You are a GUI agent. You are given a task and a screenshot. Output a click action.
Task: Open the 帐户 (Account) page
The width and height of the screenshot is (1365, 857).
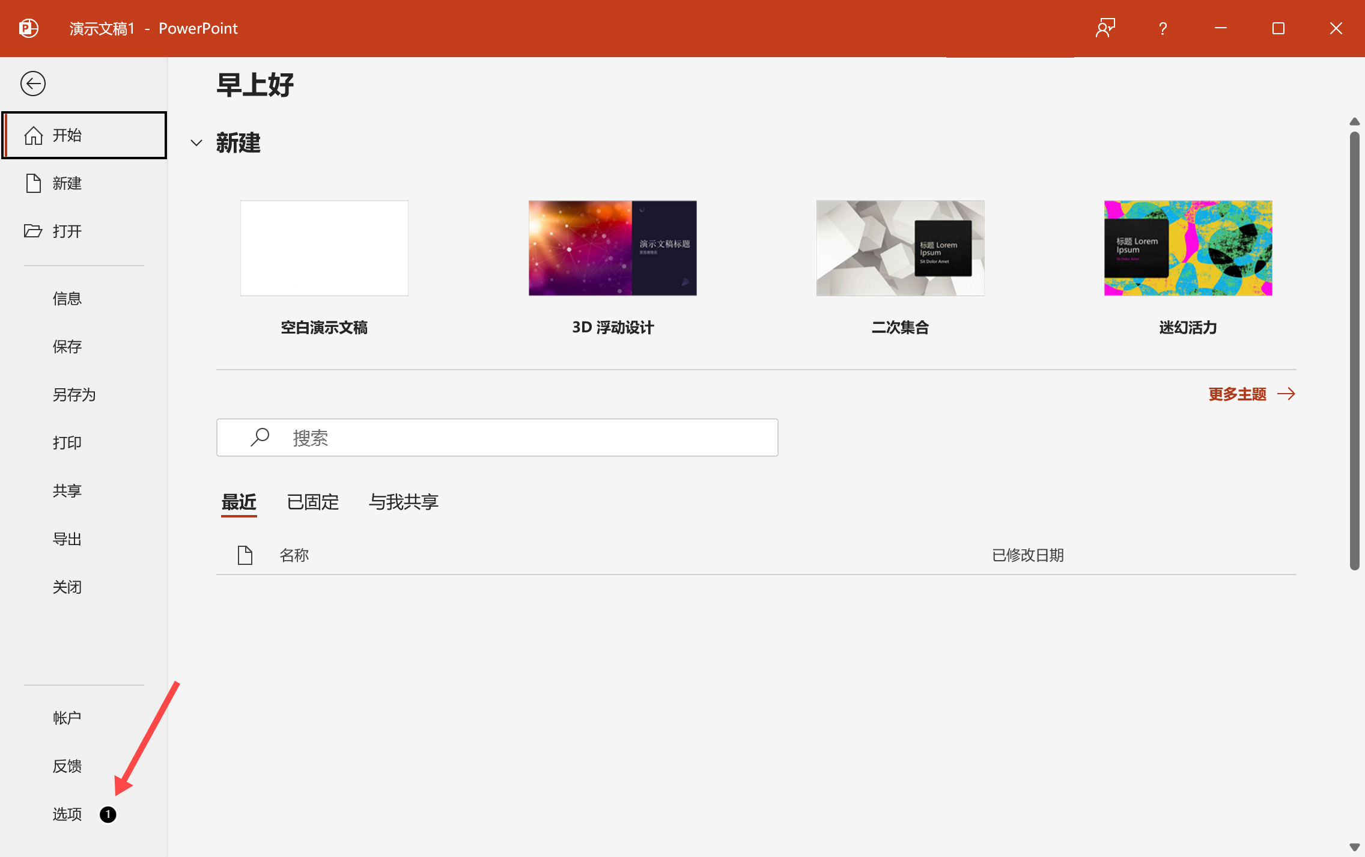tap(67, 717)
